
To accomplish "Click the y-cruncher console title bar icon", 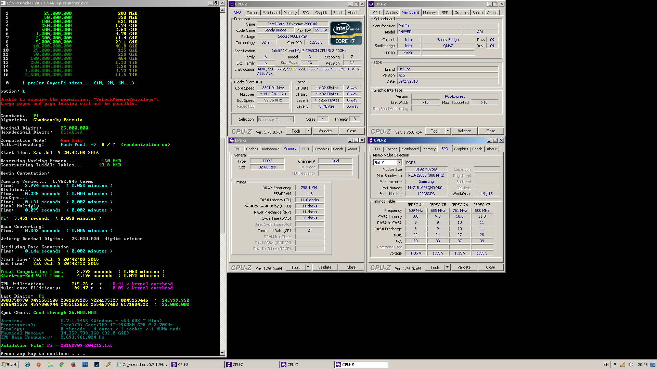I will tap(3, 3).
